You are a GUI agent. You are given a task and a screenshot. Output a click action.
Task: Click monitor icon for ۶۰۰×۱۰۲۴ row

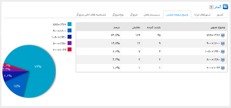coord(223,68)
